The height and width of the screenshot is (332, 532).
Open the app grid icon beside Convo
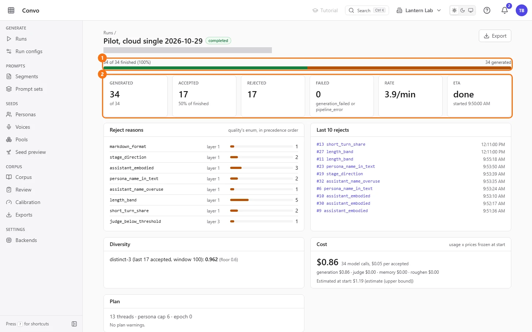pyautogui.click(x=11, y=10)
